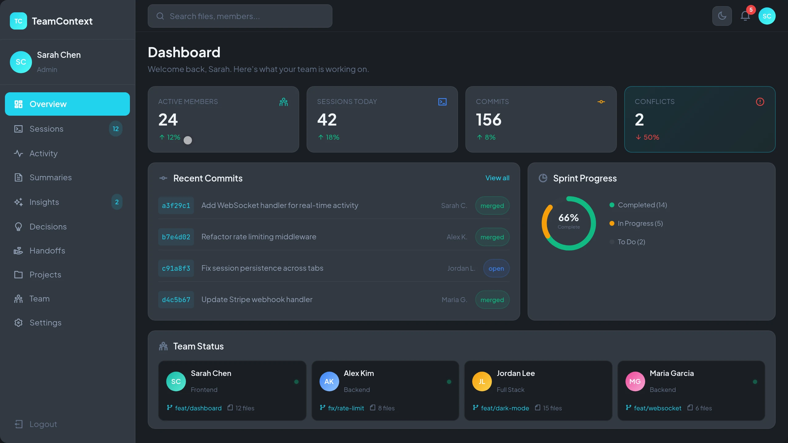Click the open status badge
788x443 pixels.
496,268
